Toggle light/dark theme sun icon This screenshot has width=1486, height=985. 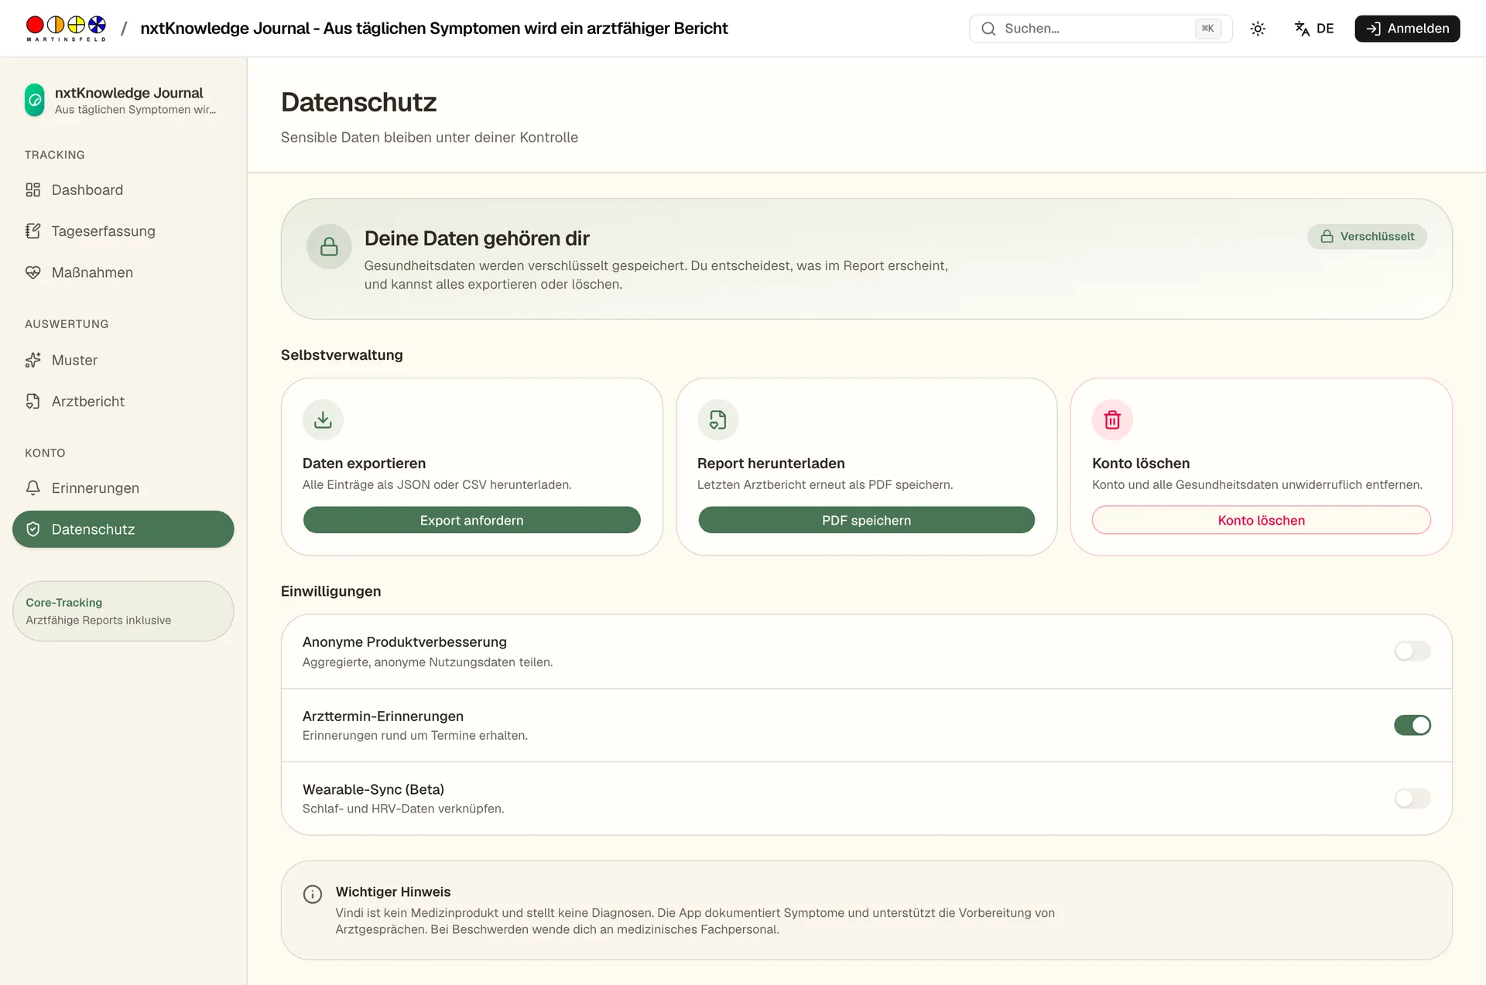point(1258,29)
